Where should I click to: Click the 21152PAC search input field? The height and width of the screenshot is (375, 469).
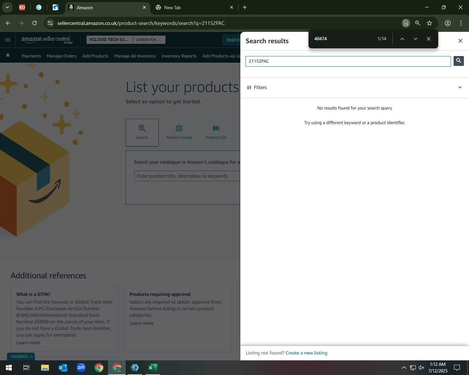click(348, 61)
